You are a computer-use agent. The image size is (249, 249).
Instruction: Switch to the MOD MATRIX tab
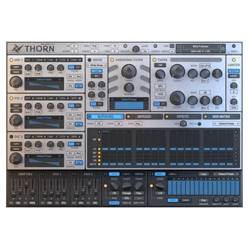tap(221, 117)
